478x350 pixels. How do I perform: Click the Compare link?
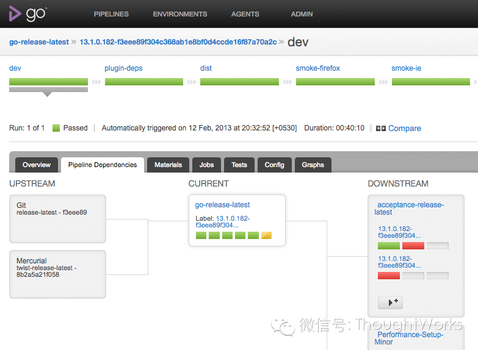coord(405,128)
